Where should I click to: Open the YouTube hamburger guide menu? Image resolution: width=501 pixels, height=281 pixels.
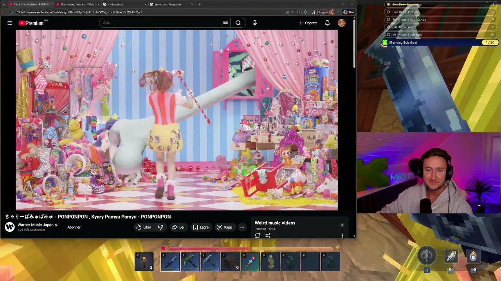point(10,23)
